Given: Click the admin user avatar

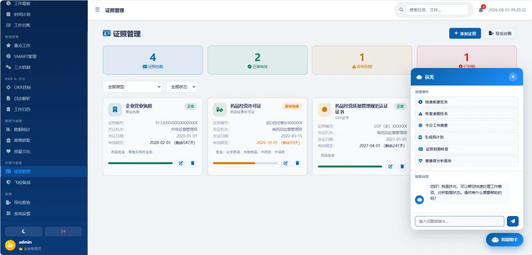Looking at the screenshot, I should [10, 245].
